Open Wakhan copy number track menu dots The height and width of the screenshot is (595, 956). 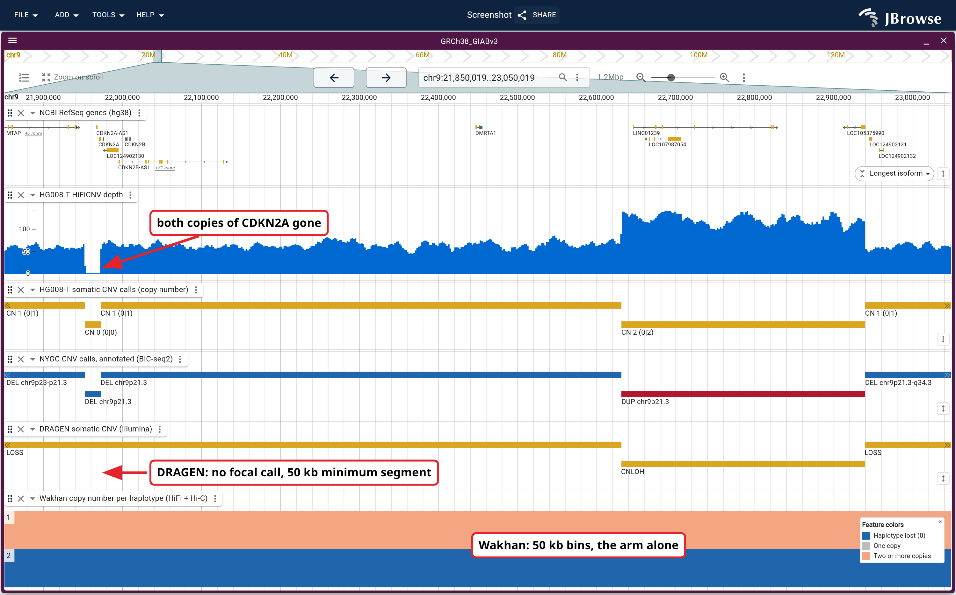click(215, 499)
